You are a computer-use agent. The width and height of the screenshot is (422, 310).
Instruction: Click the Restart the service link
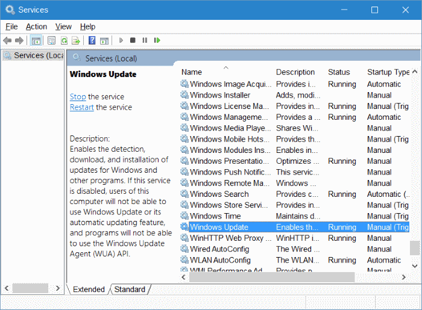click(82, 107)
